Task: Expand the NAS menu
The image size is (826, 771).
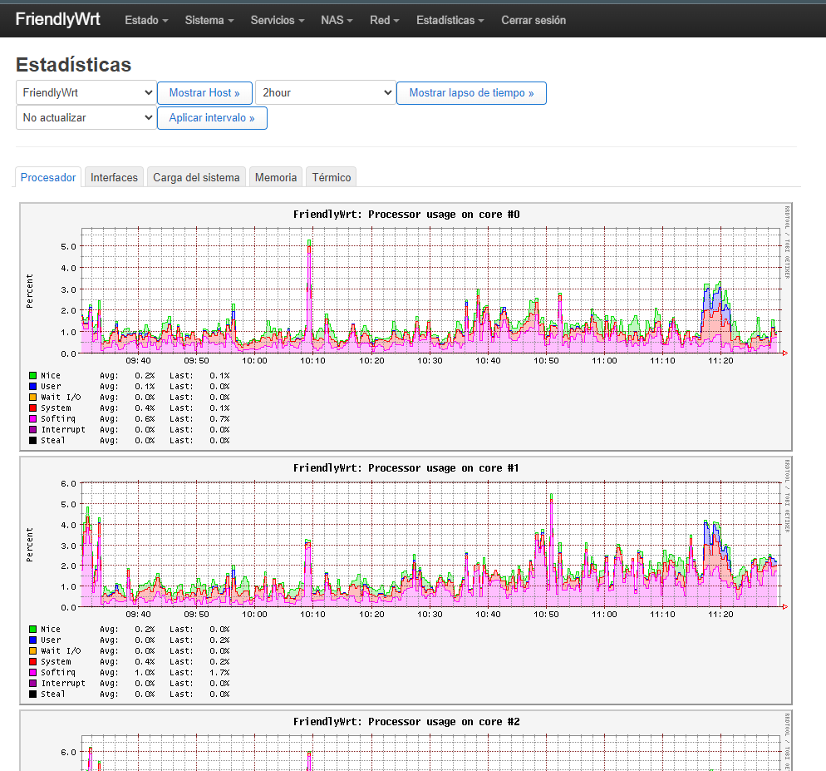Action: 337,20
